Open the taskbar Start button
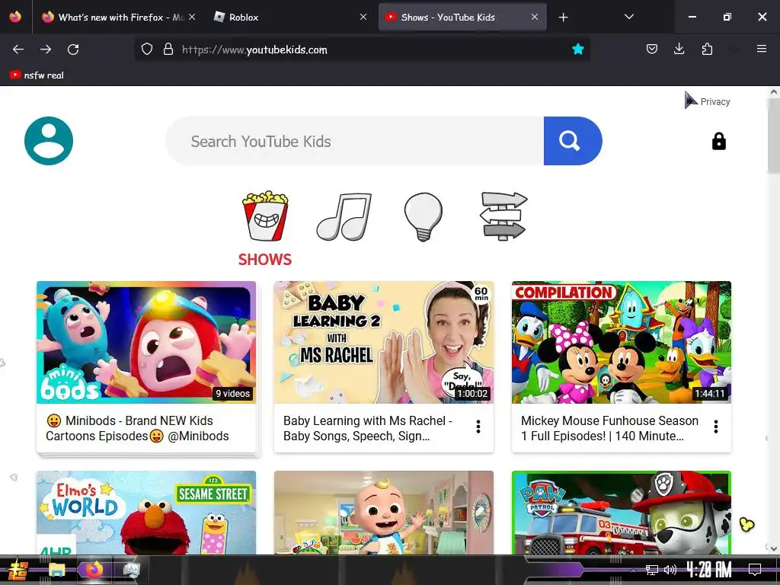 click(18, 570)
